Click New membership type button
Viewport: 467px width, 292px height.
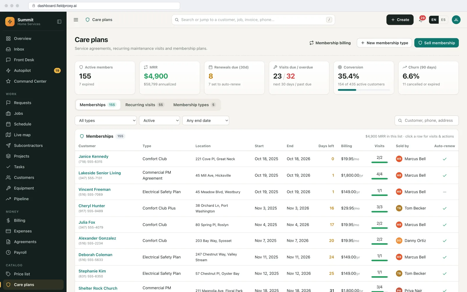pyautogui.click(x=384, y=43)
